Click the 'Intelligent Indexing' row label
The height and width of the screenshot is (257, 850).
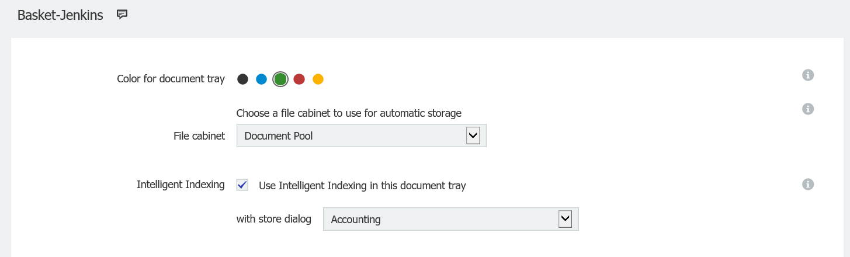(x=181, y=185)
